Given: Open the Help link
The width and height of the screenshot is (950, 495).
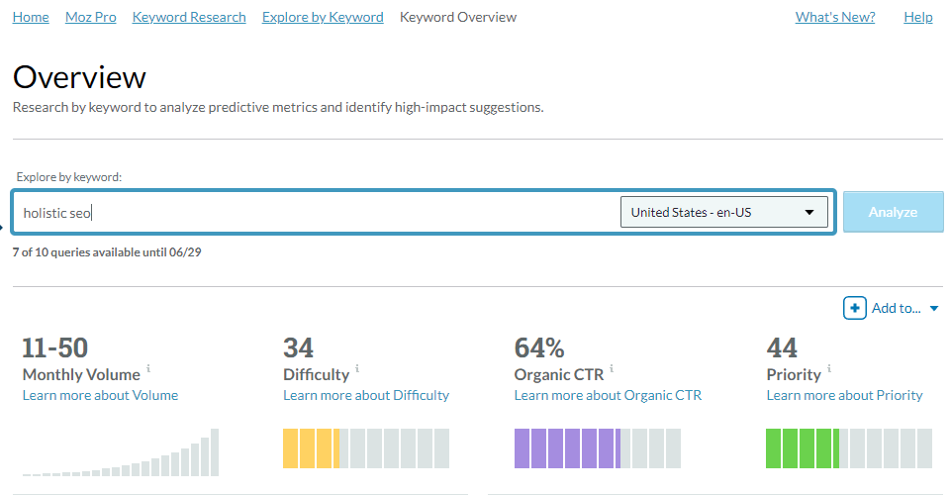Looking at the screenshot, I should tap(918, 17).
